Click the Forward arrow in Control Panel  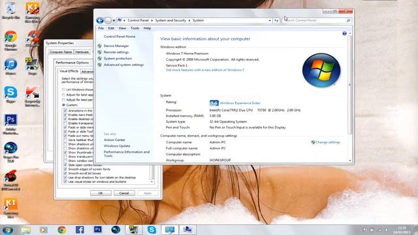click(x=108, y=20)
